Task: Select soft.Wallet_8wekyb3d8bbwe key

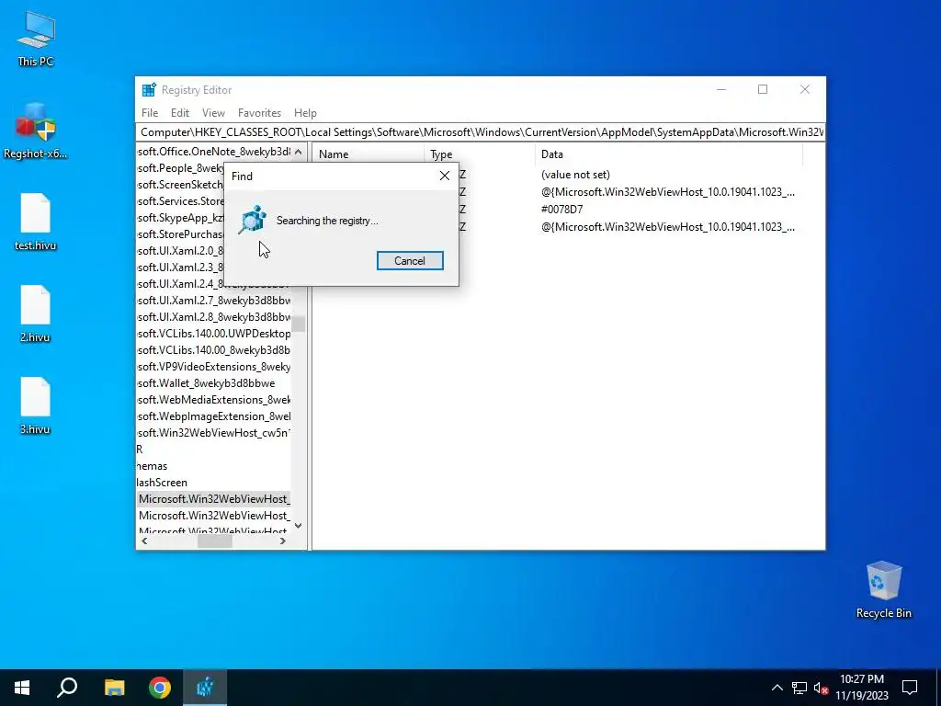Action: pyautogui.click(x=206, y=383)
